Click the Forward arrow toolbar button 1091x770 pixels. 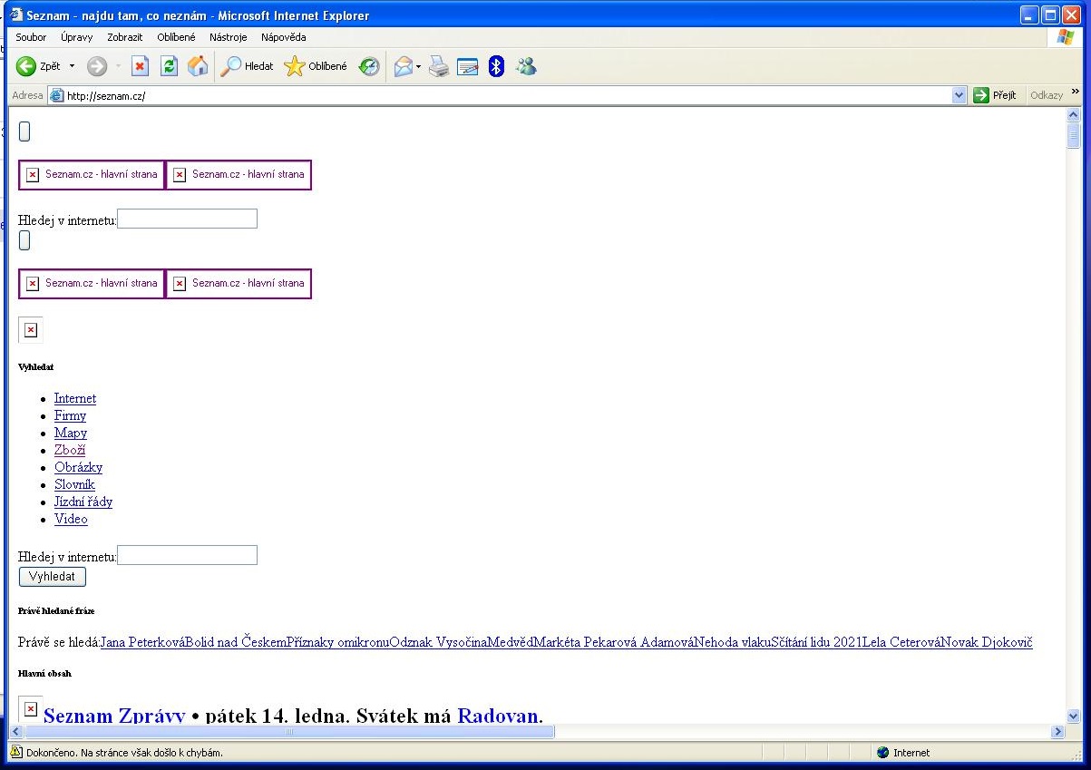(97, 66)
